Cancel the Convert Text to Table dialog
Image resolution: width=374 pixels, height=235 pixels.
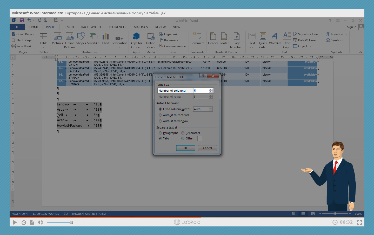click(x=207, y=148)
